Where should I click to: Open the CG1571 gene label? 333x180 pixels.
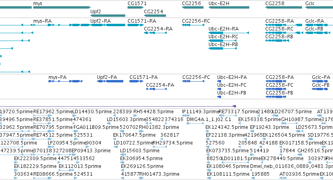[x=137, y=4]
